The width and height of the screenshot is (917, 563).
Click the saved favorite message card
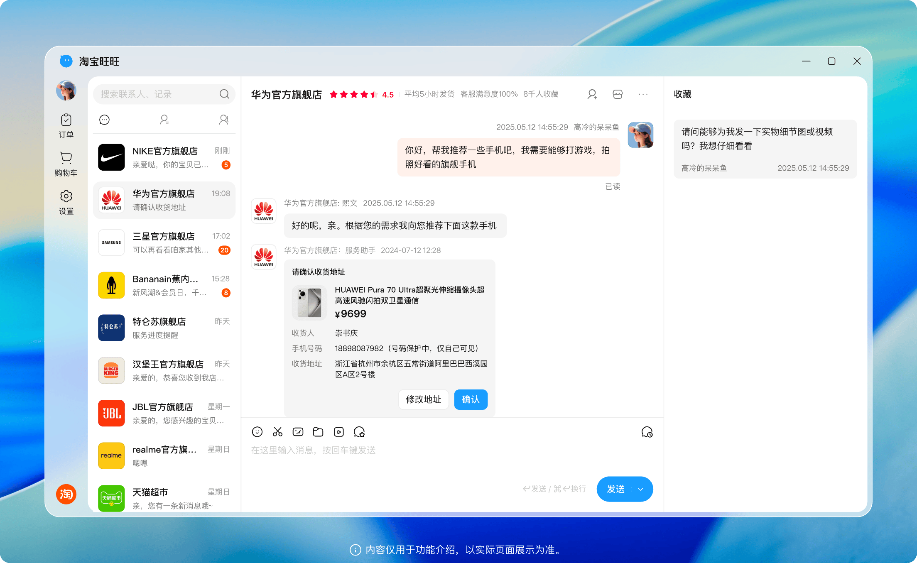click(765, 149)
